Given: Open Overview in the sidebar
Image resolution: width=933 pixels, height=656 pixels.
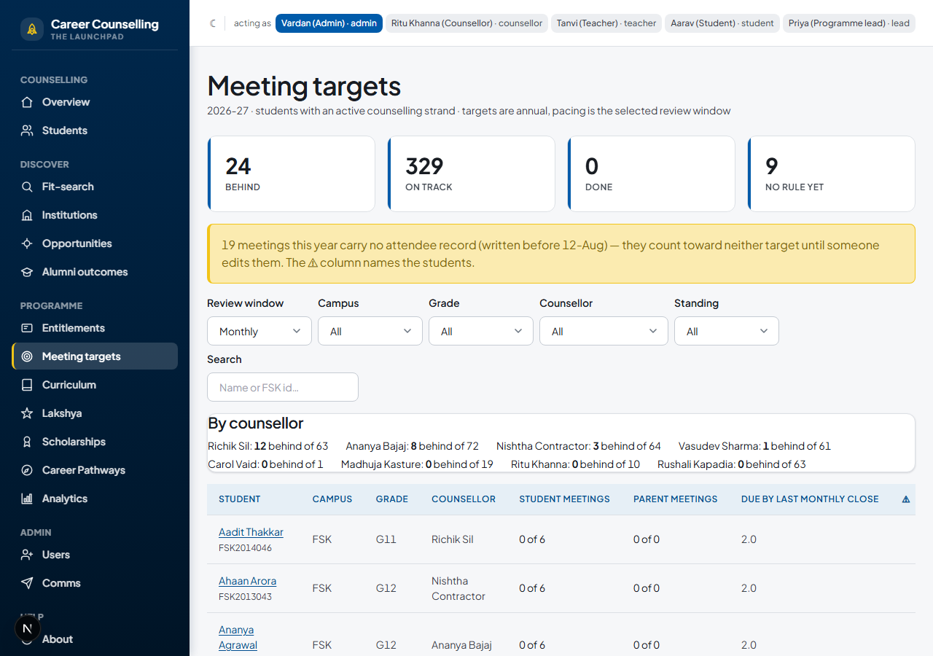Looking at the screenshot, I should coord(66,102).
